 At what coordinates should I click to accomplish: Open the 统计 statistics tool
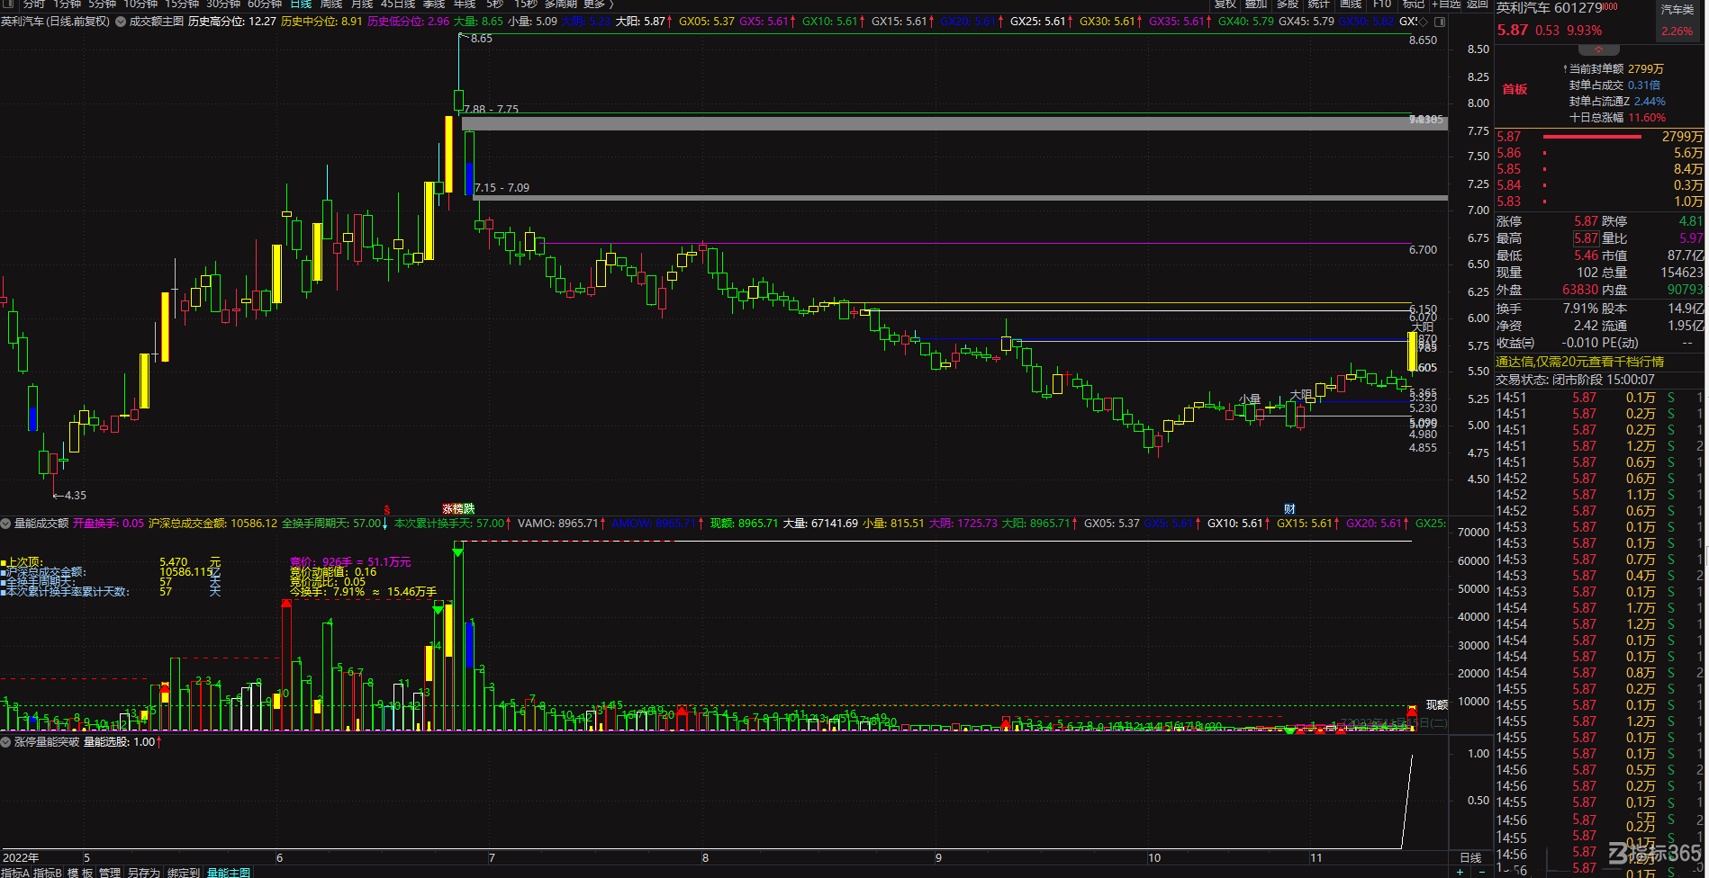tap(1319, 4)
